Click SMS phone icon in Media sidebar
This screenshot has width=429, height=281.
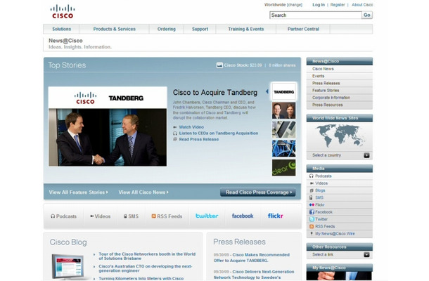pyautogui.click(x=311, y=197)
